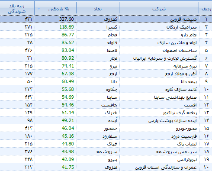The width and height of the screenshot is (212, 171).
Task: Click the sort arrow in % بازدهی header
Action: coord(39,9)
